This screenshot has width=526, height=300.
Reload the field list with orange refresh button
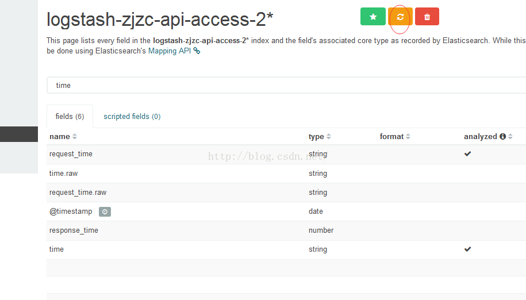coord(400,17)
